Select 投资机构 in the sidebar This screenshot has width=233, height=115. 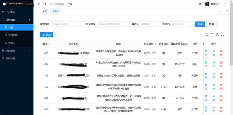(17, 35)
